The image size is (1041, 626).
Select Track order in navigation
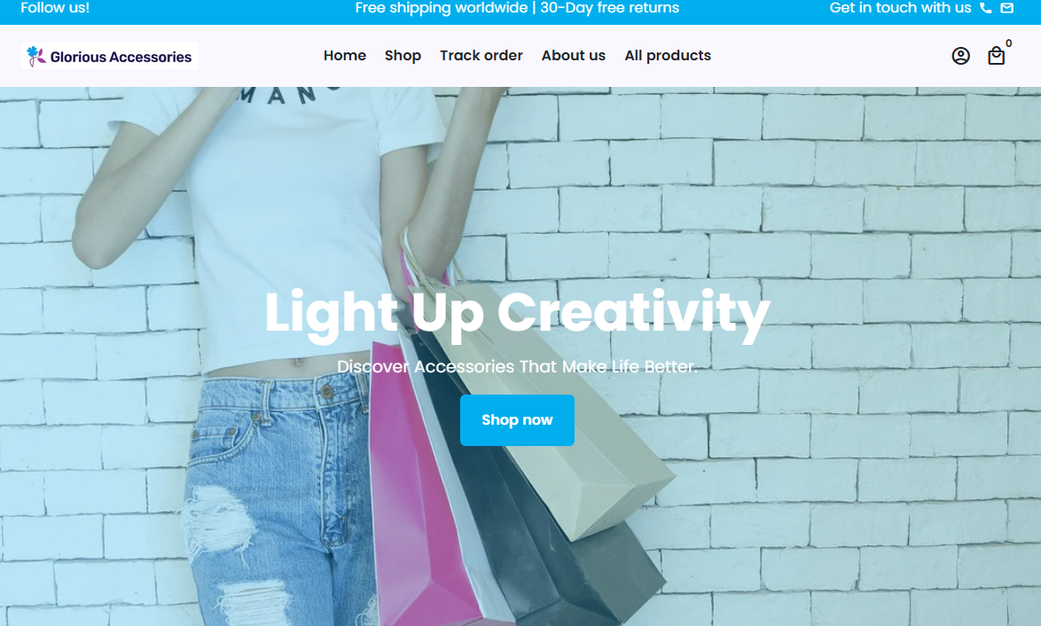tap(481, 56)
